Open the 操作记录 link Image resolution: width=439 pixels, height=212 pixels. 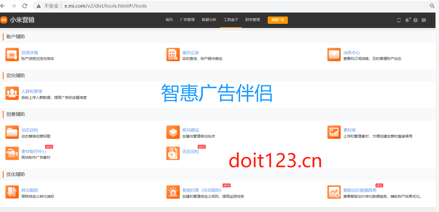point(191,53)
